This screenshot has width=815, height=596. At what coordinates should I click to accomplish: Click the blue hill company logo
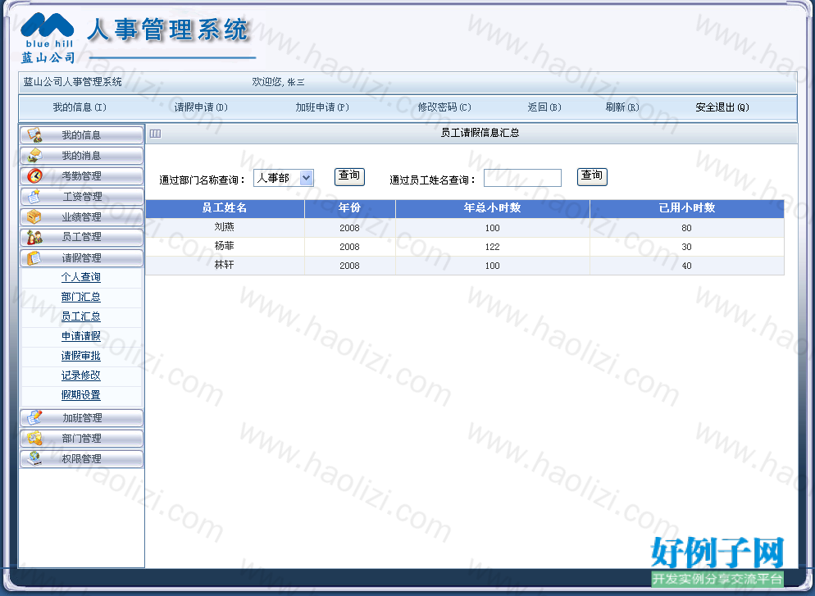pyautogui.click(x=48, y=38)
